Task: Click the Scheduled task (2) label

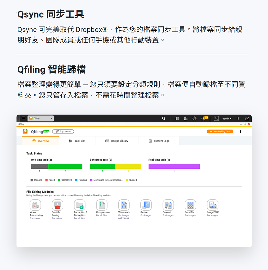Action: 101,160
